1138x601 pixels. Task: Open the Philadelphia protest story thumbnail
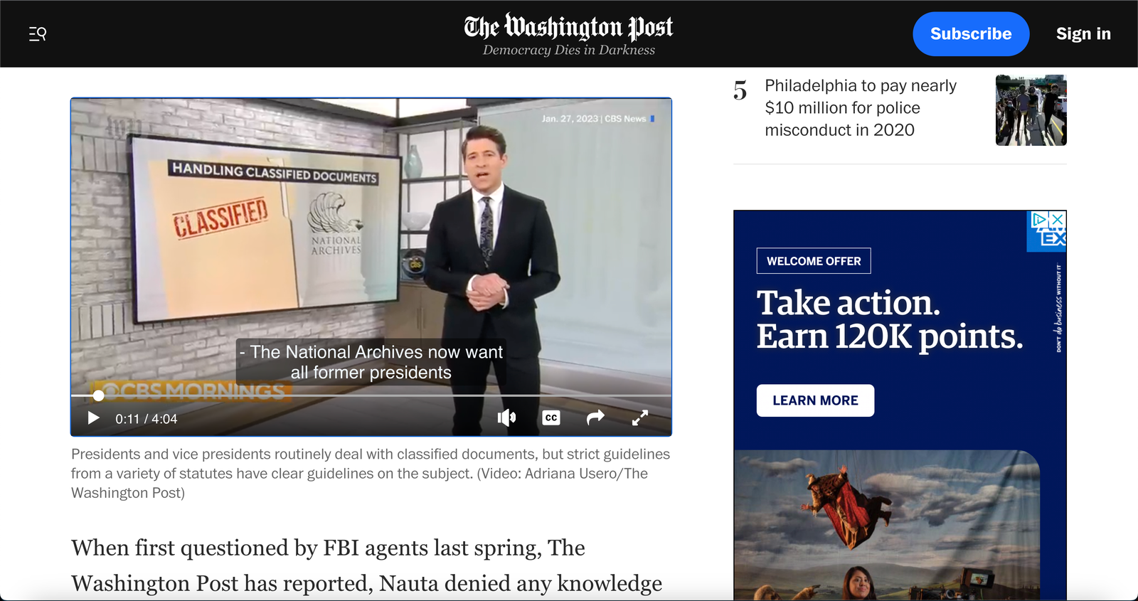tap(1031, 110)
